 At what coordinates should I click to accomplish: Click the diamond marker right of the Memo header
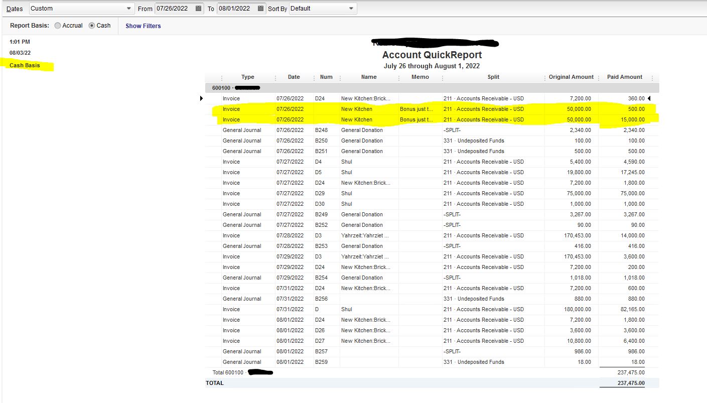point(442,77)
